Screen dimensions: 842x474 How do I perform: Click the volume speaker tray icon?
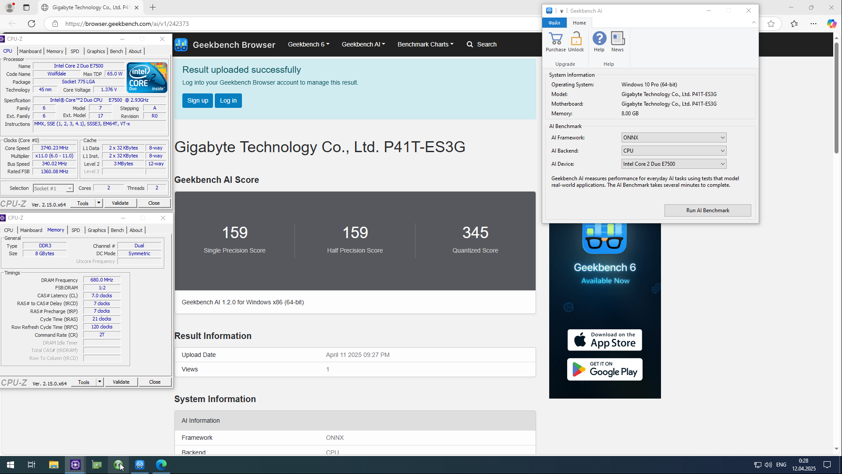coord(768,465)
